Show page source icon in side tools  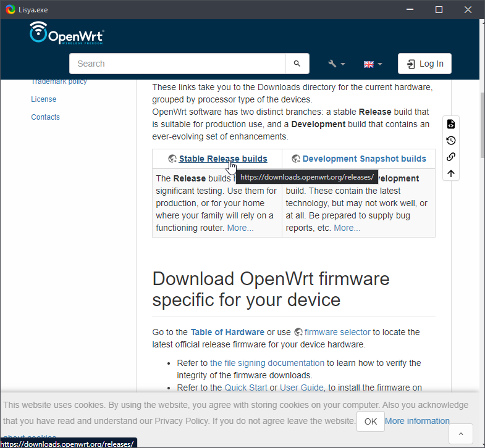point(451,124)
